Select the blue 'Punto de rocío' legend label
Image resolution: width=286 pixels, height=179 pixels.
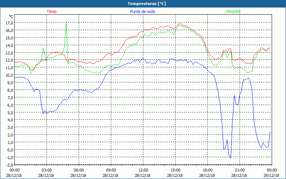pyautogui.click(x=142, y=11)
